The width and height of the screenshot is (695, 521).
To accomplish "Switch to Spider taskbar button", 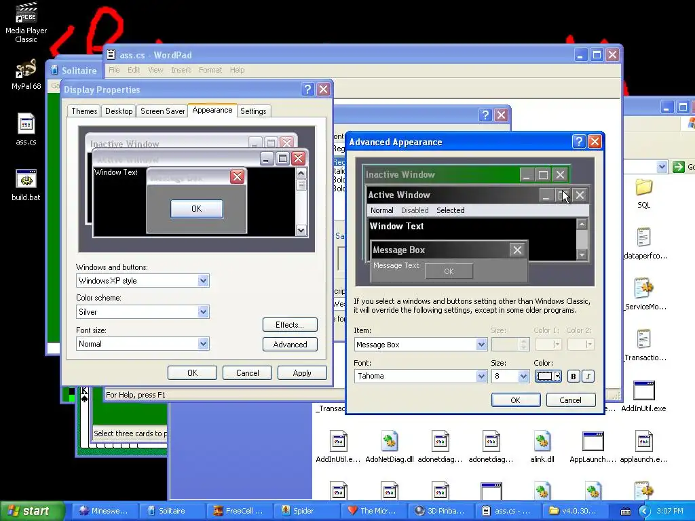I will click(x=306, y=511).
